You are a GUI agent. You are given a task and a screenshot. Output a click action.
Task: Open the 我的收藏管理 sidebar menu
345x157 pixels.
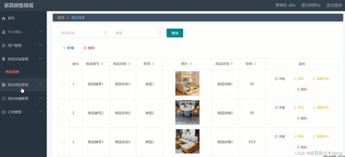[x=23, y=98]
